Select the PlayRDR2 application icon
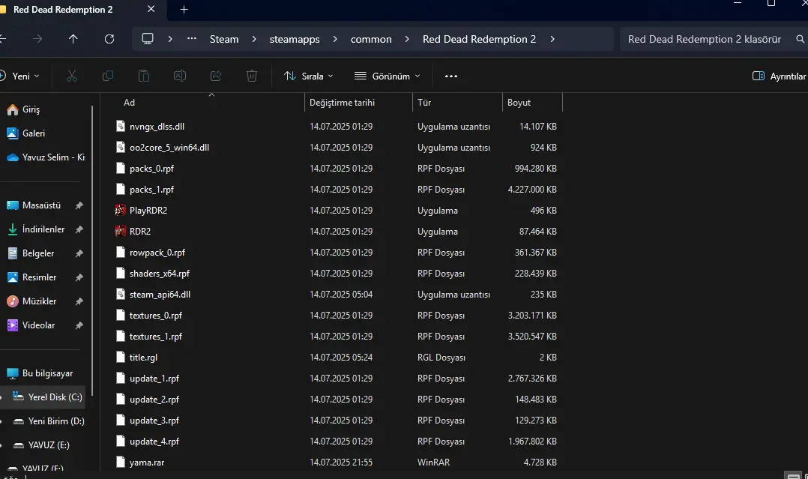 (120, 211)
